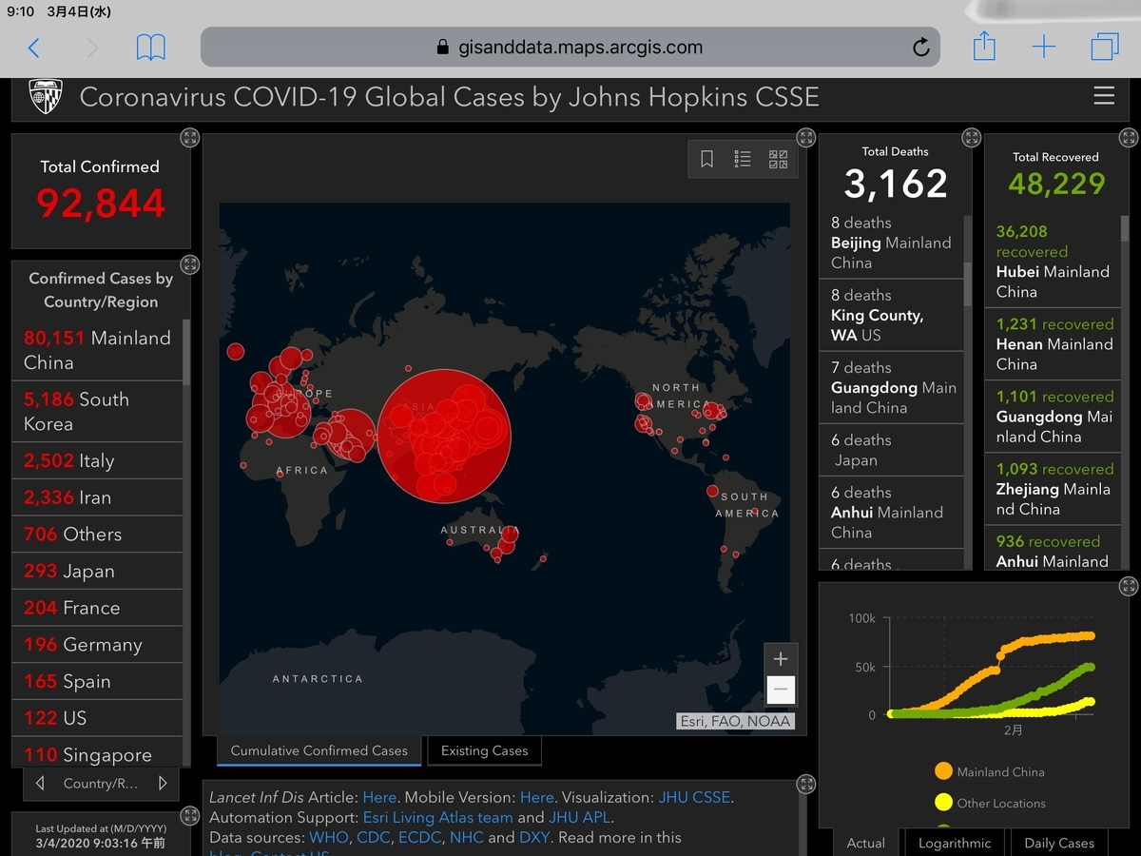Open the Lancet article Here link

click(379, 797)
